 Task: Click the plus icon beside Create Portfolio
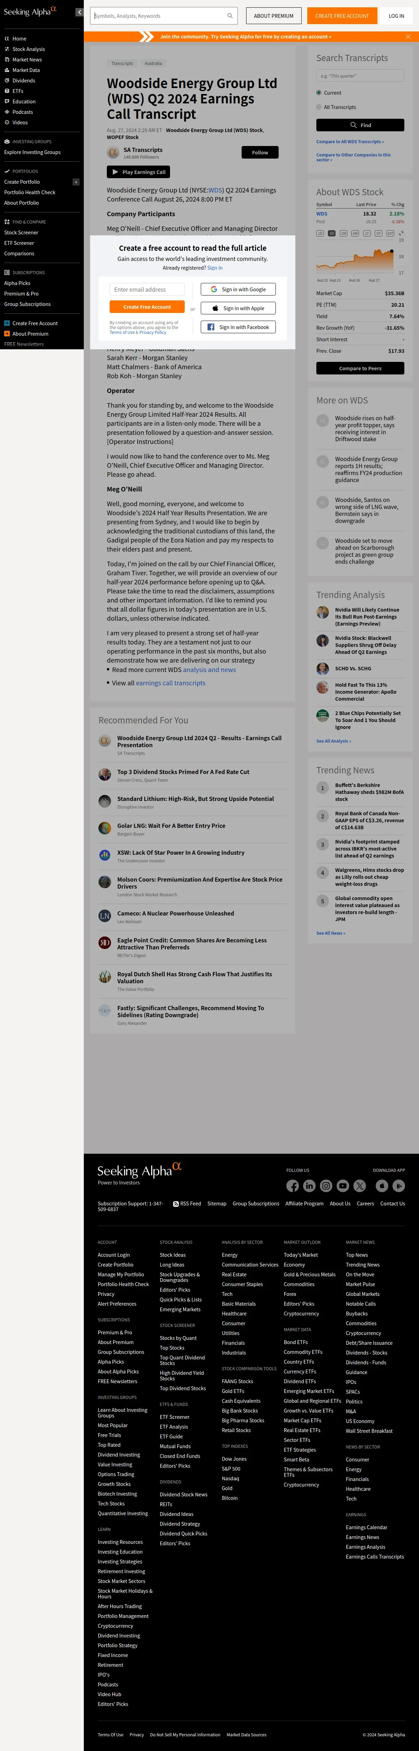[76, 182]
